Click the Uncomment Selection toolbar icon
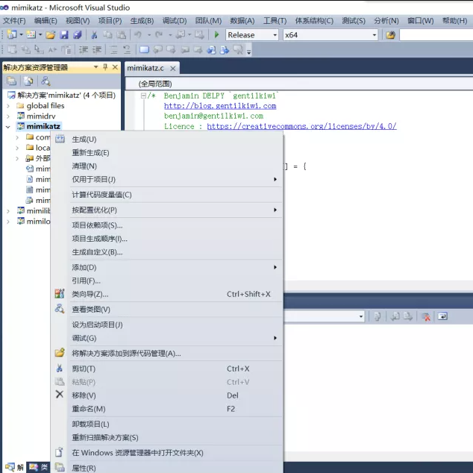This screenshot has width=473, height=473. click(x=127, y=49)
